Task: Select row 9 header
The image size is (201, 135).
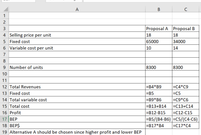Action: pyautogui.click(x=4, y=67)
